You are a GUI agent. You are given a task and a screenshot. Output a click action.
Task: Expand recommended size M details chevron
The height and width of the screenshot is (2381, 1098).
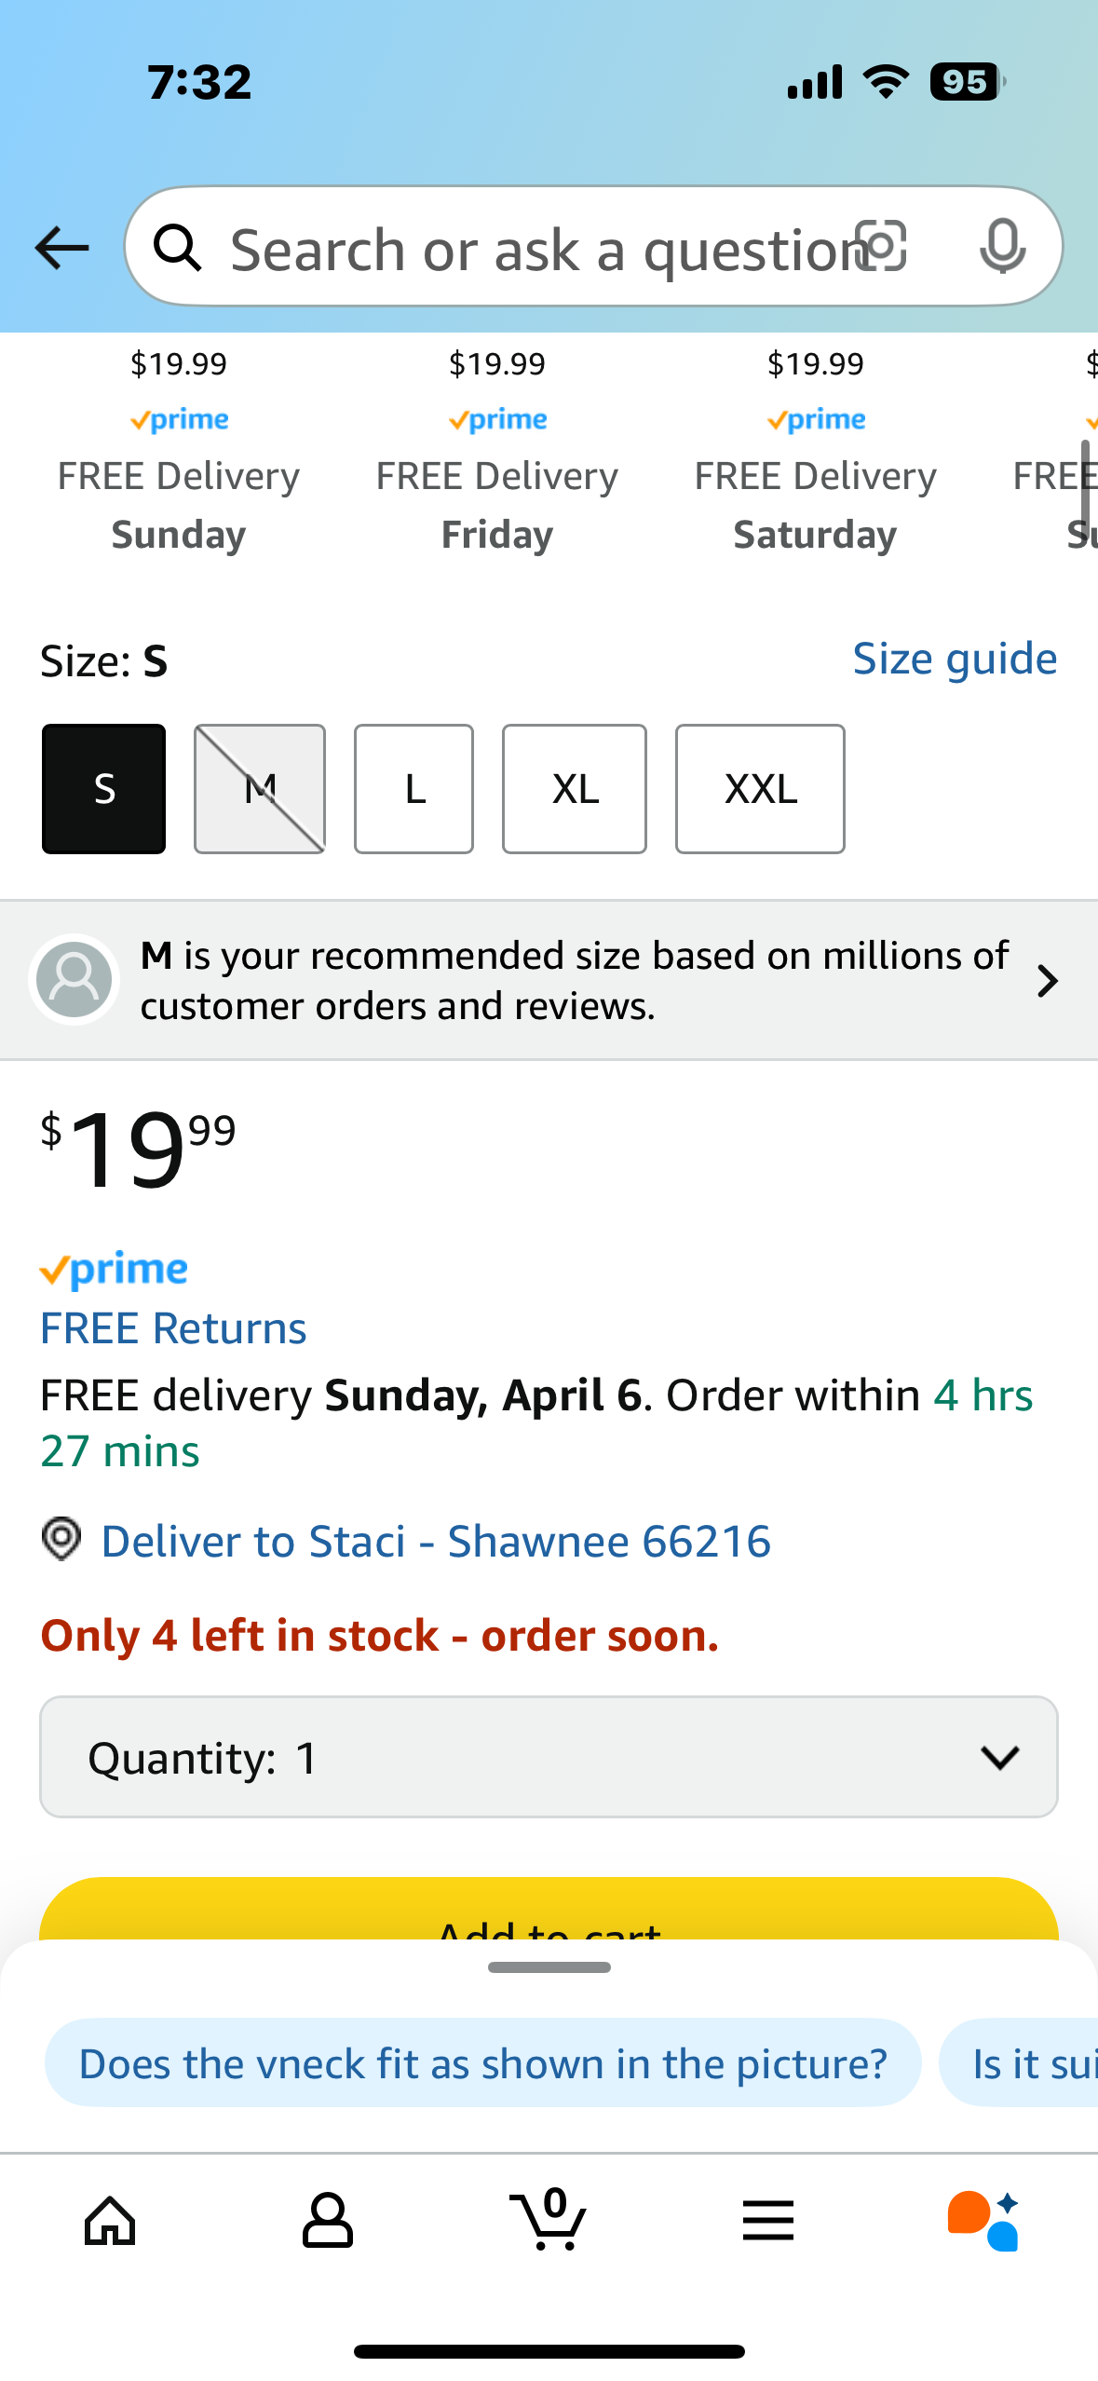click(x=1048, y=981)
